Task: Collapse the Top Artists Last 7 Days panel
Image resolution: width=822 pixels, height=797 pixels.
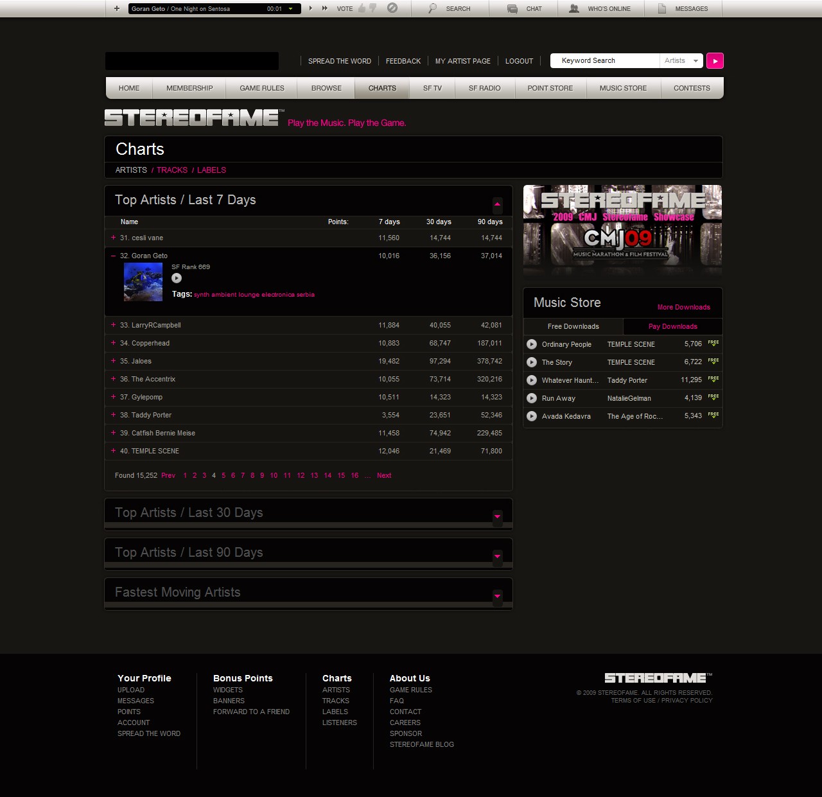Action: tap(497, 204)
